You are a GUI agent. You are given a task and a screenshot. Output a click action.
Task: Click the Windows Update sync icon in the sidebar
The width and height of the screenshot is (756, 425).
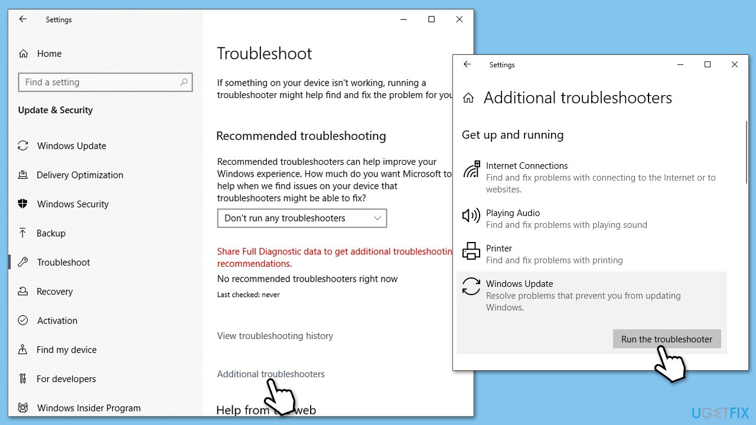click(x=23, y=146)
